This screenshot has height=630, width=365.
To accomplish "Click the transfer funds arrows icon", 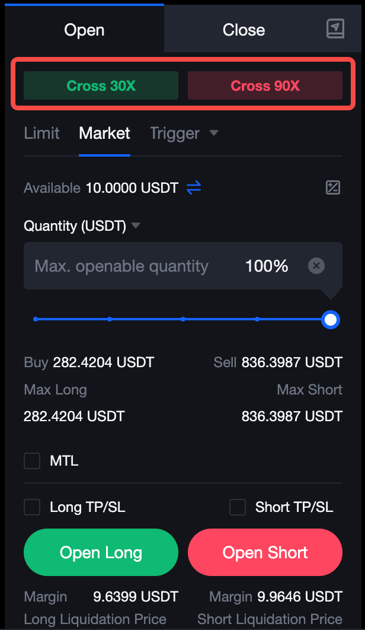I will click(194, 188).
